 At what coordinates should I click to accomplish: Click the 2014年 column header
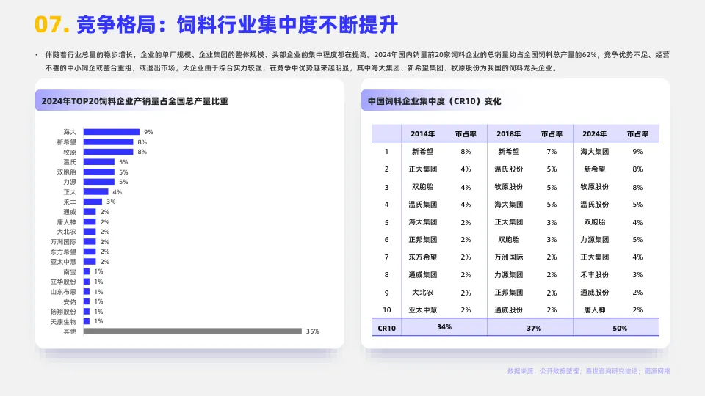(x=423, y=133)
